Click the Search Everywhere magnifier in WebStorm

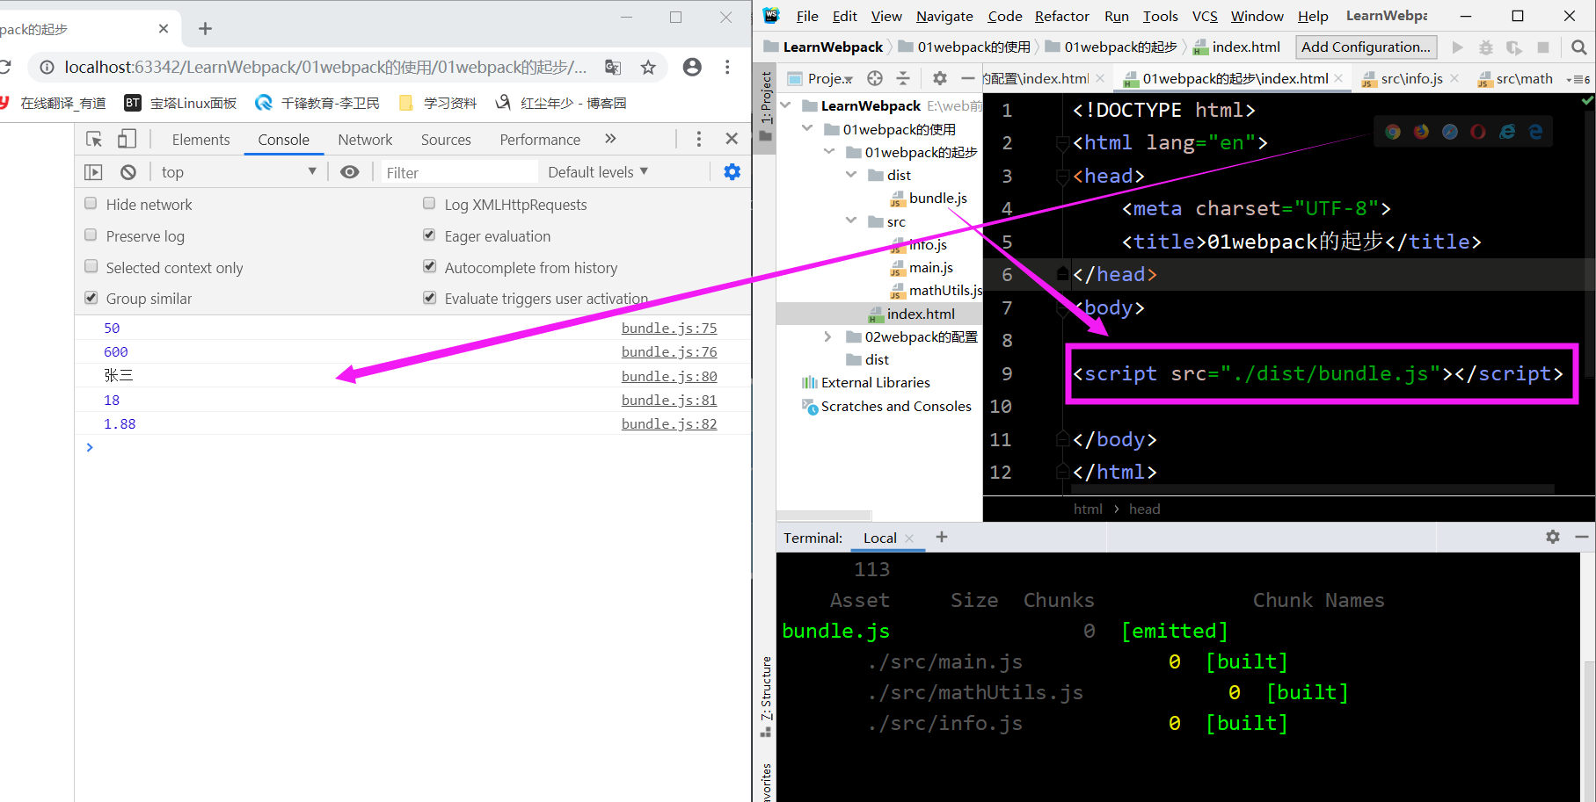pyautogui.click(x=1578, y=47)
